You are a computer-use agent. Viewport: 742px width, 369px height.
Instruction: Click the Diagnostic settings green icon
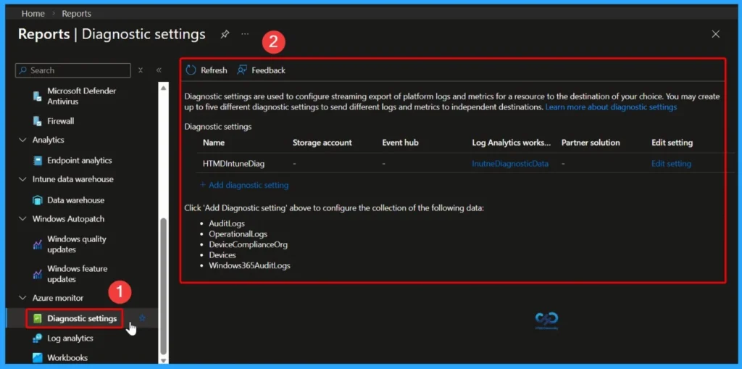(38, 318)
